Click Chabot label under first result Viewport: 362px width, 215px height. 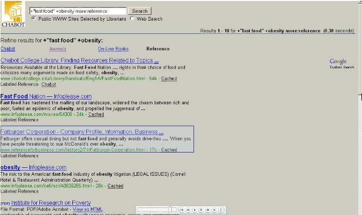pyautogui.click(x=49, y=84)
